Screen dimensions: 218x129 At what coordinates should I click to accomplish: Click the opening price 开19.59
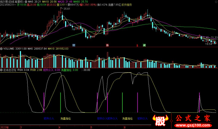point(22,5)
